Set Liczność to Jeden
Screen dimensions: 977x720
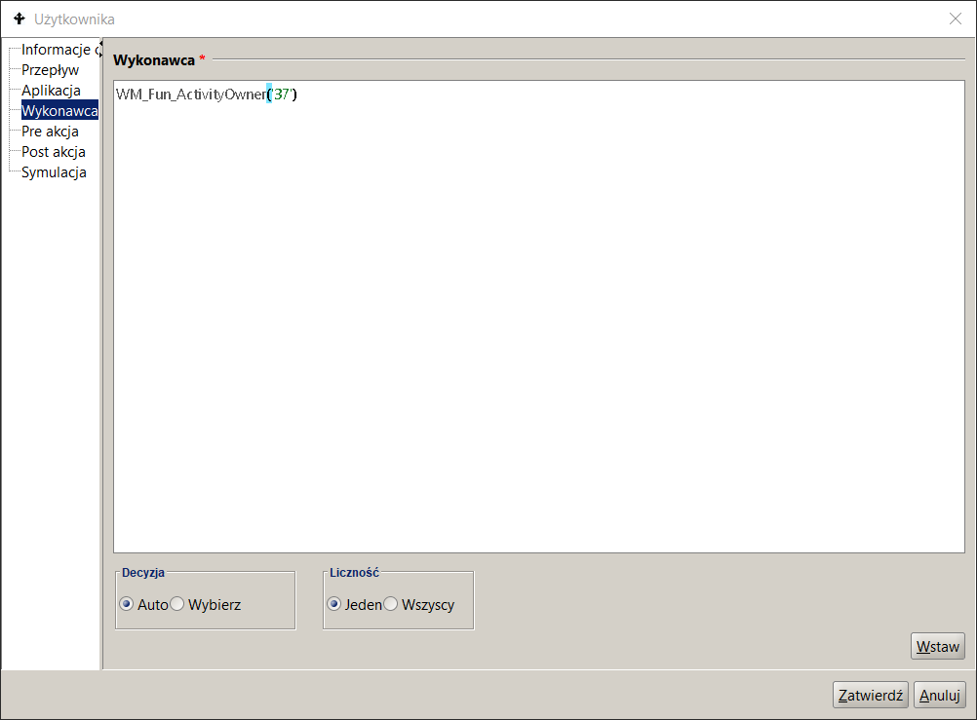(334, 604)
